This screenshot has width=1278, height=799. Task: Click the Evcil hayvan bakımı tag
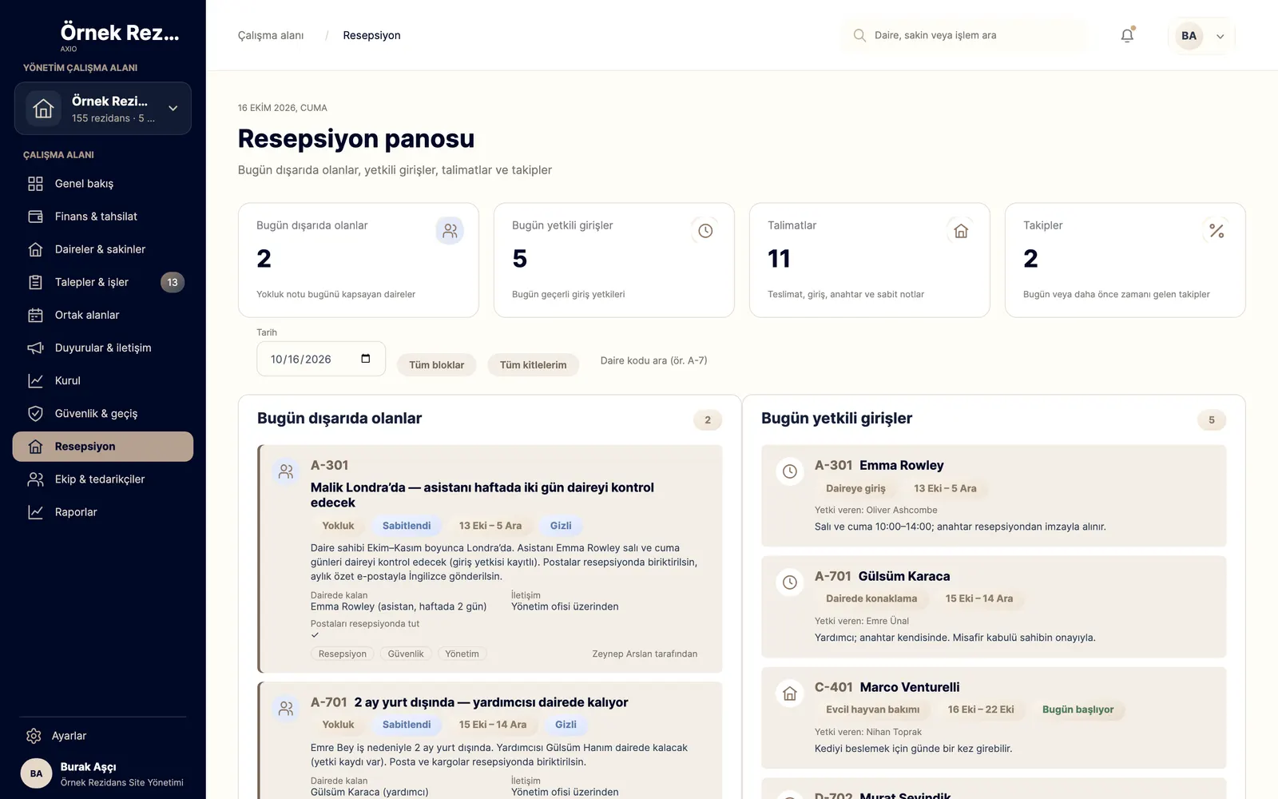872,710
